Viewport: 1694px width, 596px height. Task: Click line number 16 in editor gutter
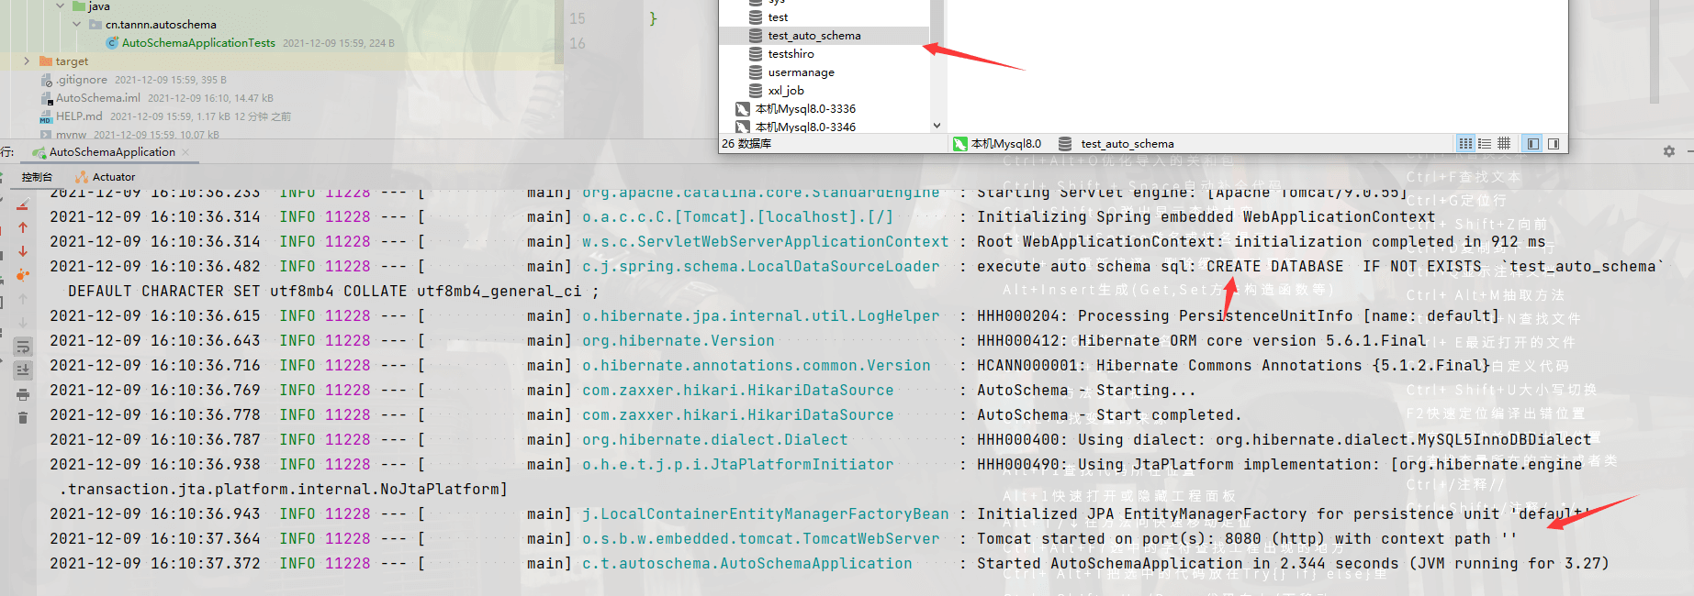[577, 43]
